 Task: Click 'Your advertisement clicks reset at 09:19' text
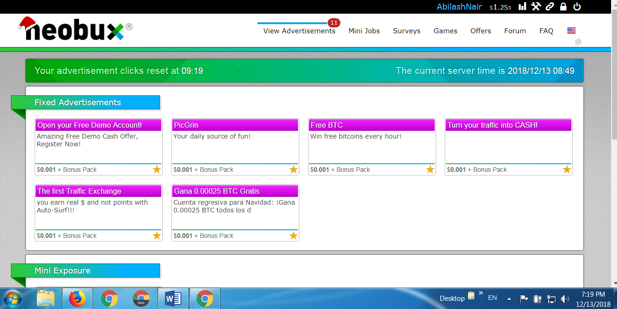point(119,71)
